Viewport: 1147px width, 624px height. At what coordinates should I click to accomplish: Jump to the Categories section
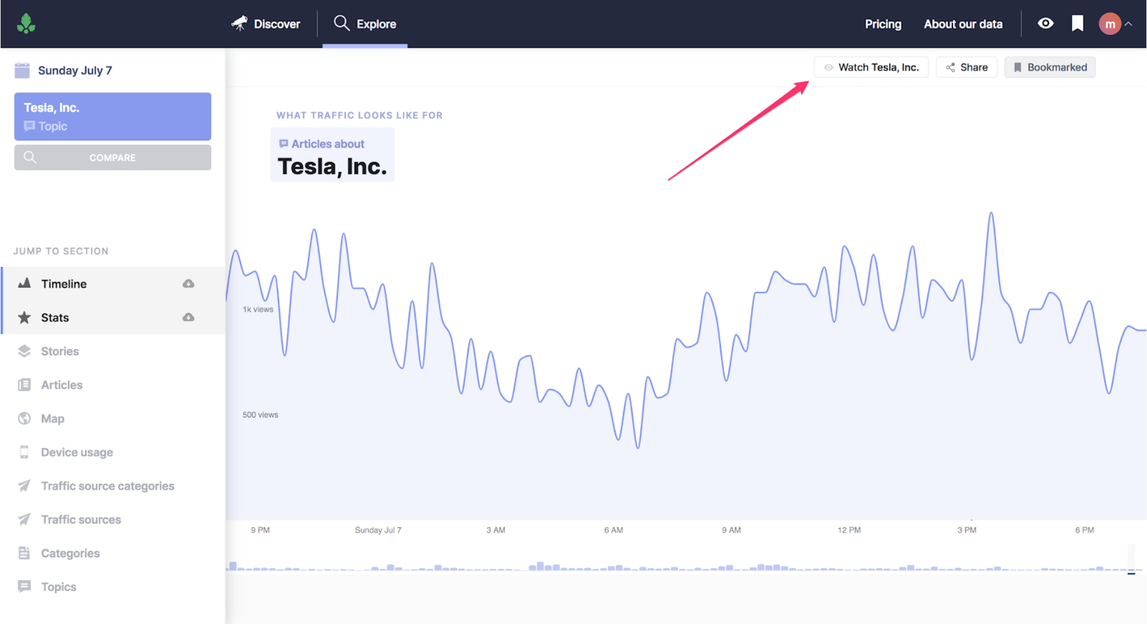tap(113, 553)
